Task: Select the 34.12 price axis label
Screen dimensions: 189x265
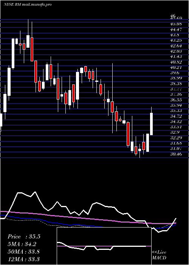Action: point(176,122)
